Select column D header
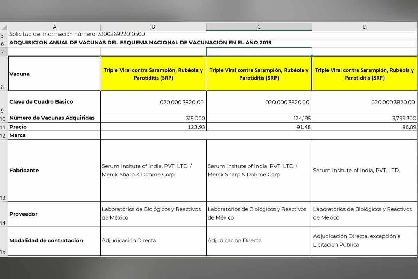This screenshot has height=279, width=418. point(365,27)
